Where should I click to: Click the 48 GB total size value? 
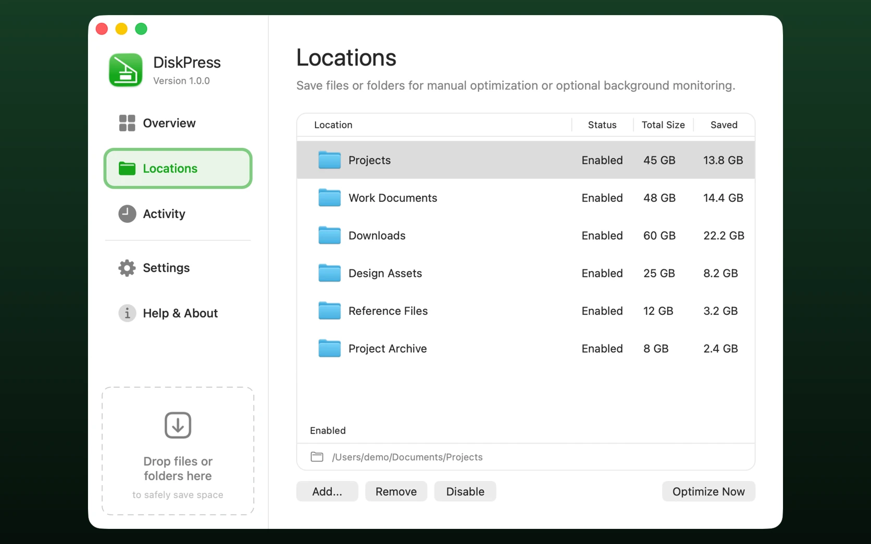pos(659,198)
